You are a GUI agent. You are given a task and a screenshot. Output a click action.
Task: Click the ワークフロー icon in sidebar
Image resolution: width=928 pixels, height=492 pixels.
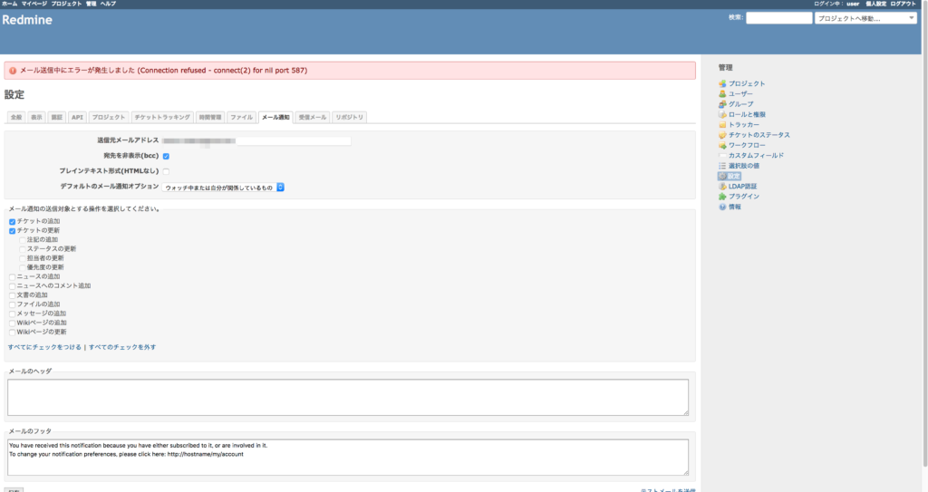(722, 145)
